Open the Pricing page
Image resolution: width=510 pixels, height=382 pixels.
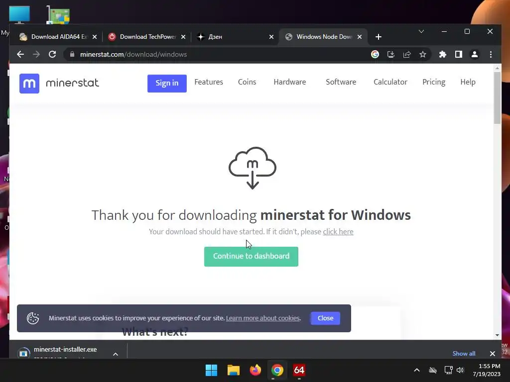[x=434, y=82]
